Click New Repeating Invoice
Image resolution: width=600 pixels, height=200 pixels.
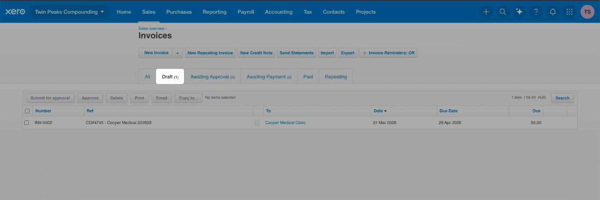[210, 53]
